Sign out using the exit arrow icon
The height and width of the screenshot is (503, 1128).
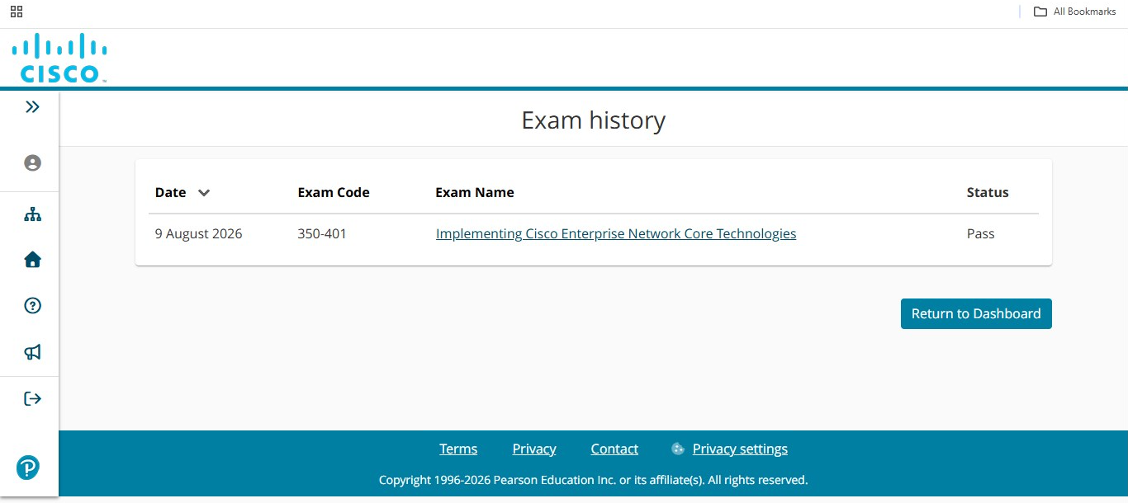pos(32,398)
